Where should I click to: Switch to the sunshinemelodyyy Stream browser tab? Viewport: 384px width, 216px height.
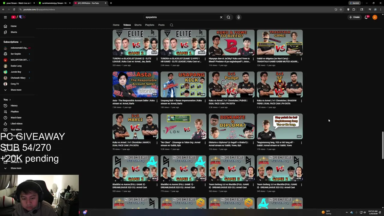pos(54,3)
